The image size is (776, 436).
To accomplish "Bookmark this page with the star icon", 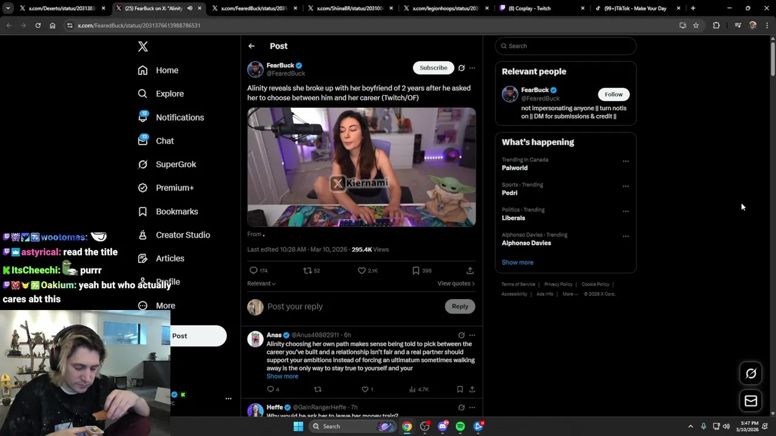I will 696,25.
